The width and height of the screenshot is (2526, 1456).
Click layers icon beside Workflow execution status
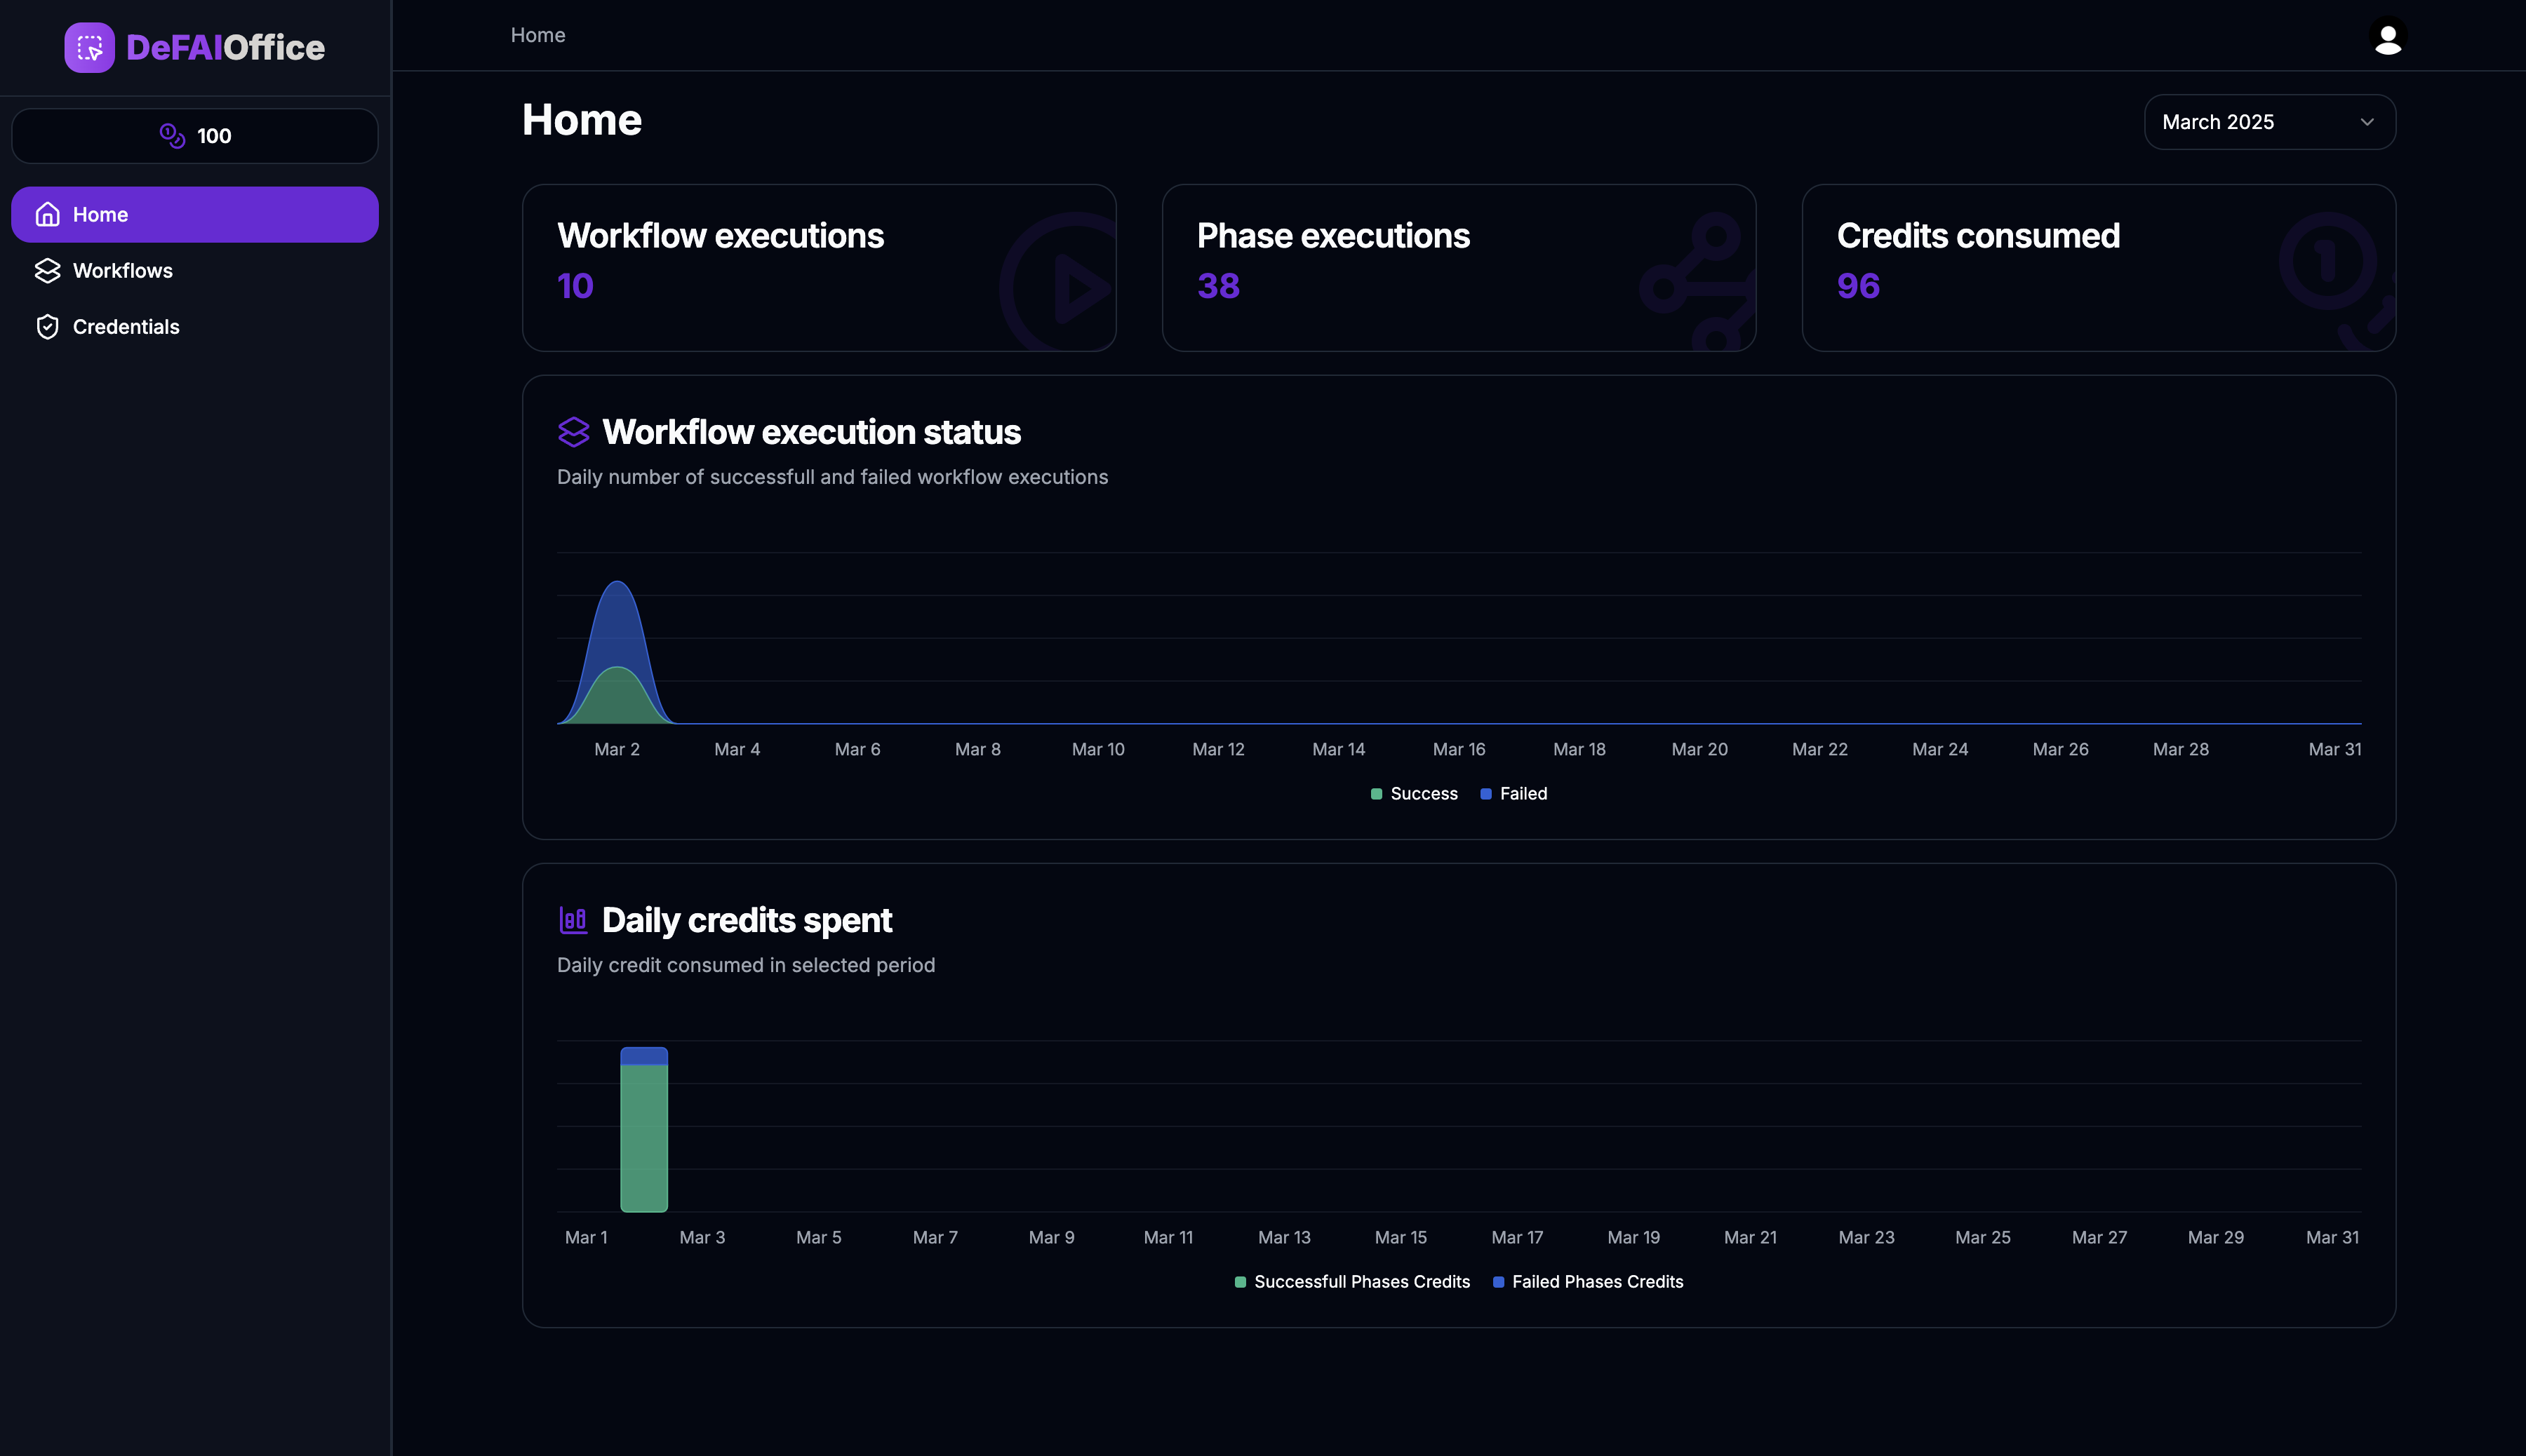[573, 432]
